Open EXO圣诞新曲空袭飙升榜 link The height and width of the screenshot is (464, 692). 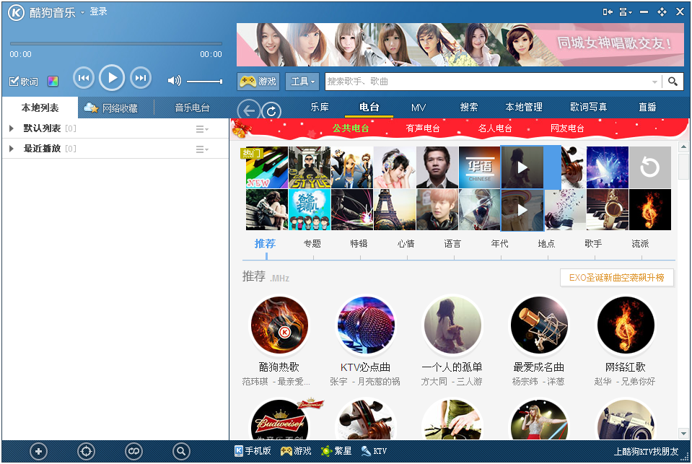click(x=616, y=278)
